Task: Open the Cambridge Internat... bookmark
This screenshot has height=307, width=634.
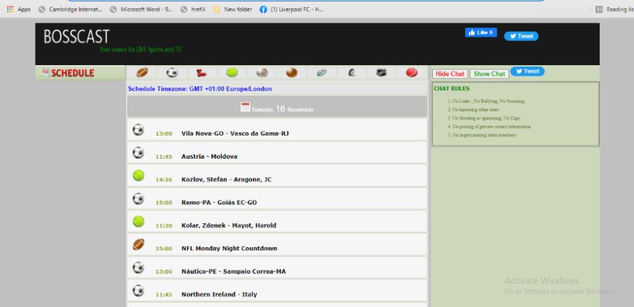Action: (x=71, y=9)
